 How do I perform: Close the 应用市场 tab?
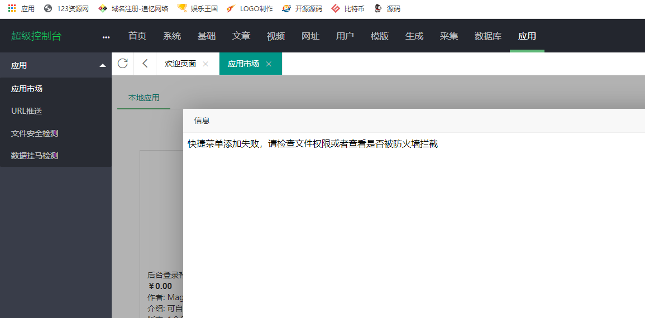pyautogui.click(x=269, y=64)
